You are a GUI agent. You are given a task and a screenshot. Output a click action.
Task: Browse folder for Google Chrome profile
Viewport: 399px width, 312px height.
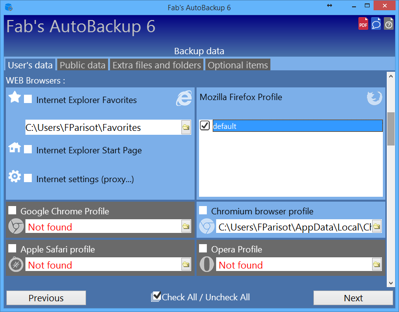[x=186, y=227]
